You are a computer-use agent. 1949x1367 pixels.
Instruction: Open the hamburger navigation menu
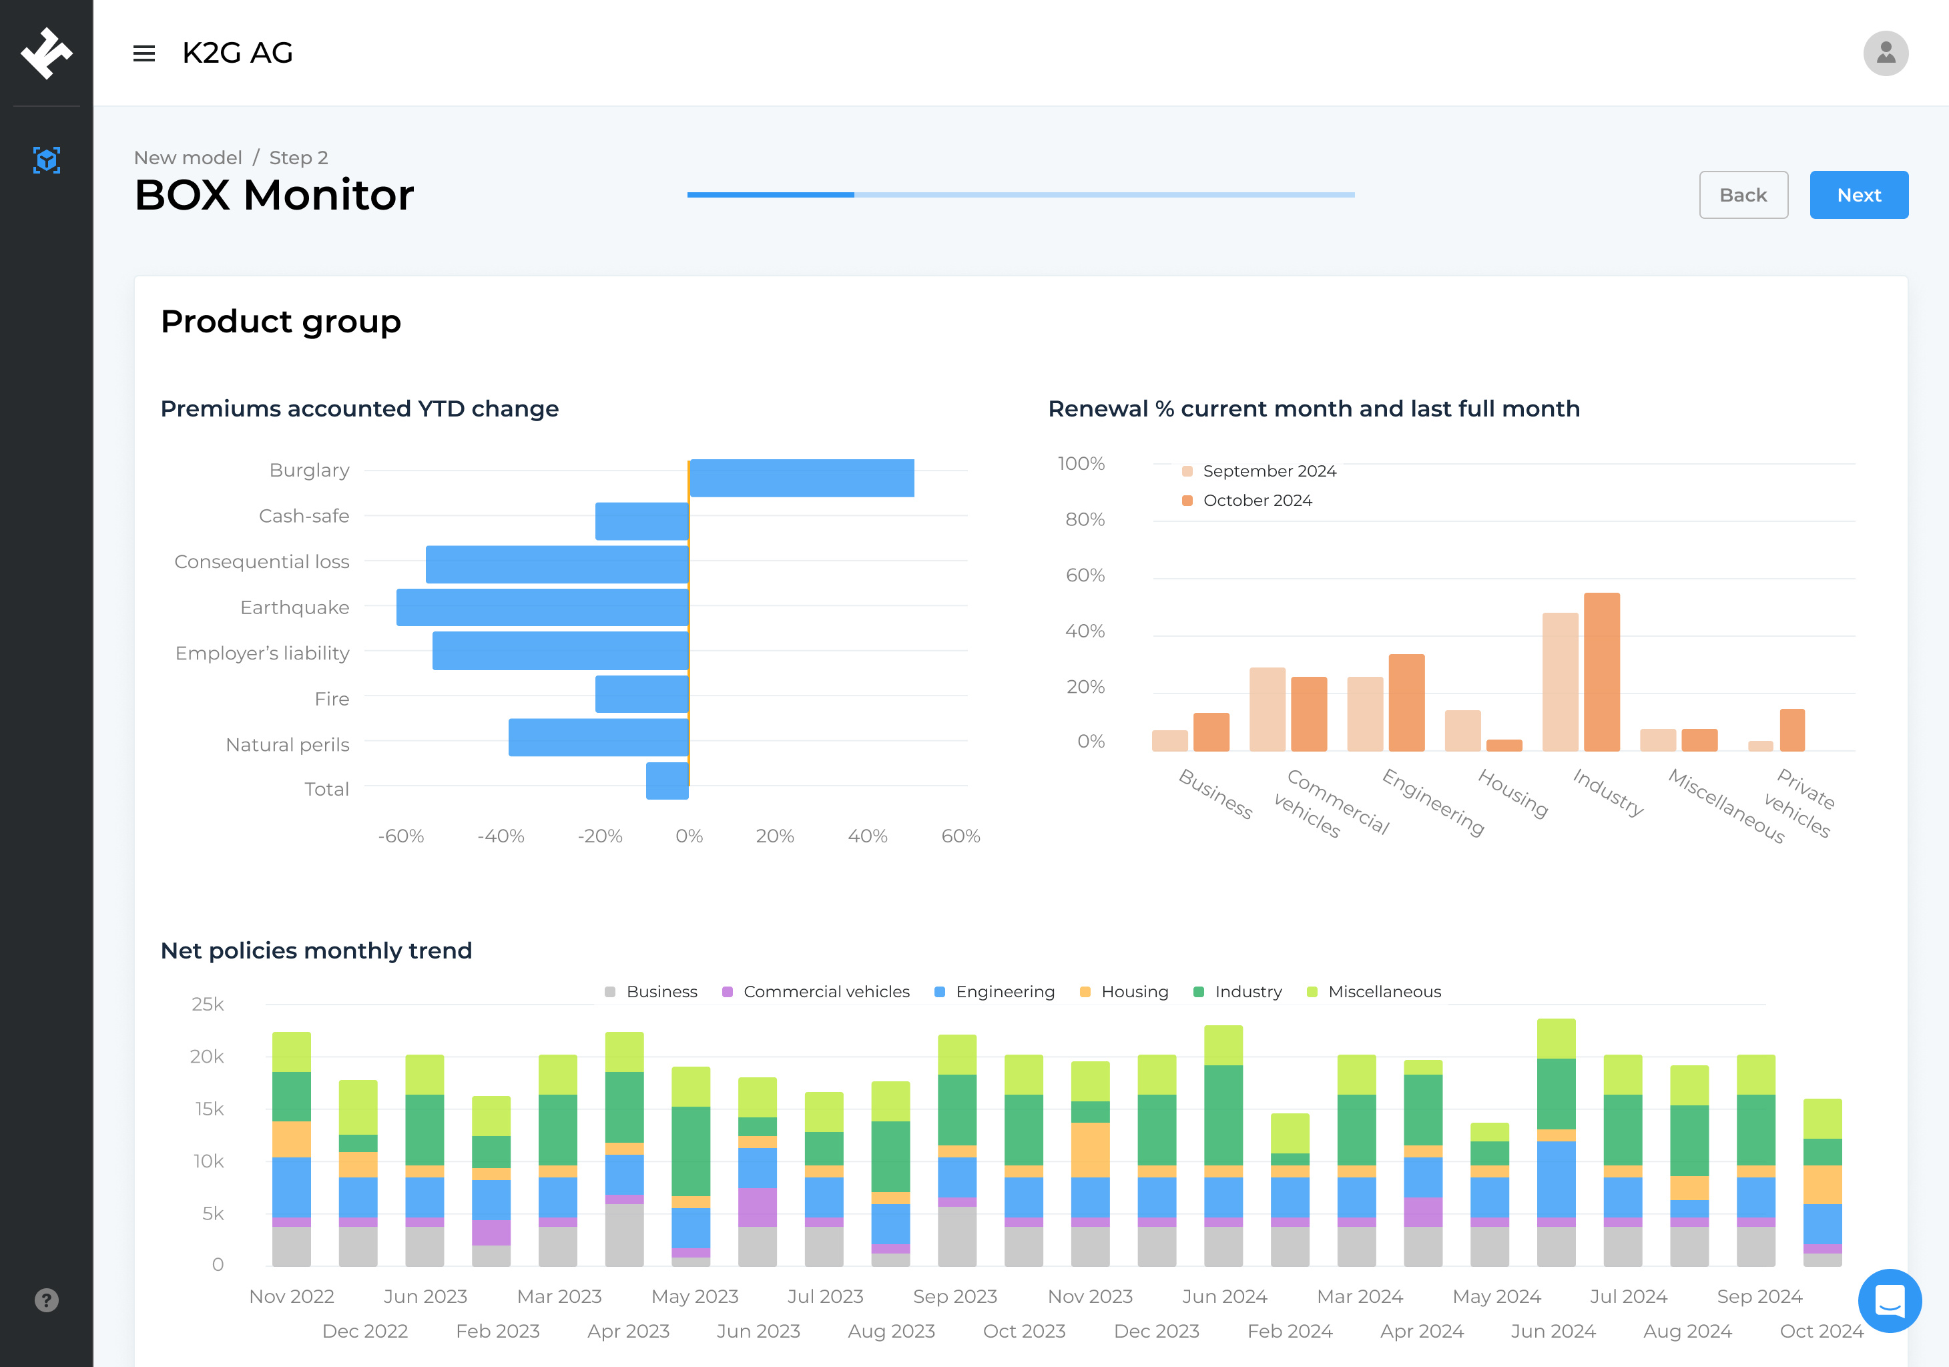(x=144, y=53)
